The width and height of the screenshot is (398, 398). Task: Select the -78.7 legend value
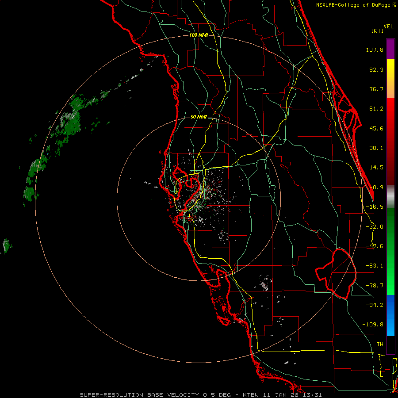375,286
